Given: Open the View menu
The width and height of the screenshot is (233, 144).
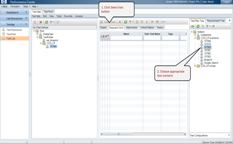Looking at the screenshot, I should coord(51,16).
